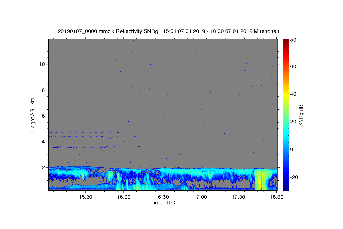This screenshot has width=343, height=229.
Task: Click the dark blue bottom of the colorbar
Action: click(x=286, y=187)
